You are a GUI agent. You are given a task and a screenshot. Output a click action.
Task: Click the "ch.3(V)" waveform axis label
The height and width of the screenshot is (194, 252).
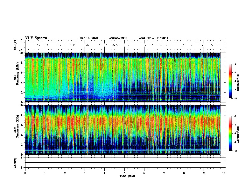15,163
